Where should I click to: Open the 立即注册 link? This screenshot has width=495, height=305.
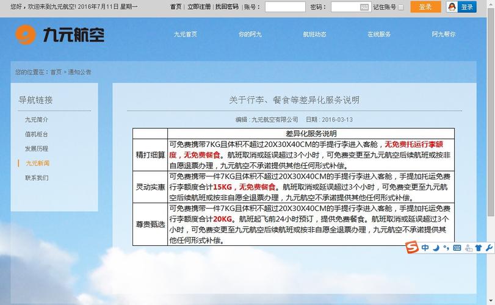click(199, 7)
